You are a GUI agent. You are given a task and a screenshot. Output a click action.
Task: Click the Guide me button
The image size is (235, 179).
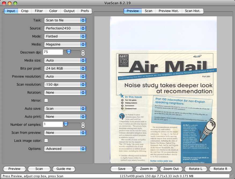pos(64,169)
